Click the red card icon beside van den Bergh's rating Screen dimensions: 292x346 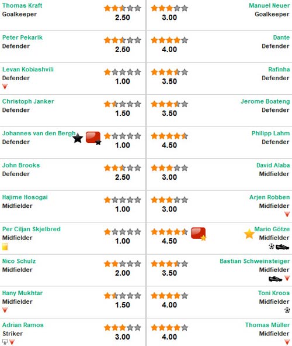(x=93, y=138)
